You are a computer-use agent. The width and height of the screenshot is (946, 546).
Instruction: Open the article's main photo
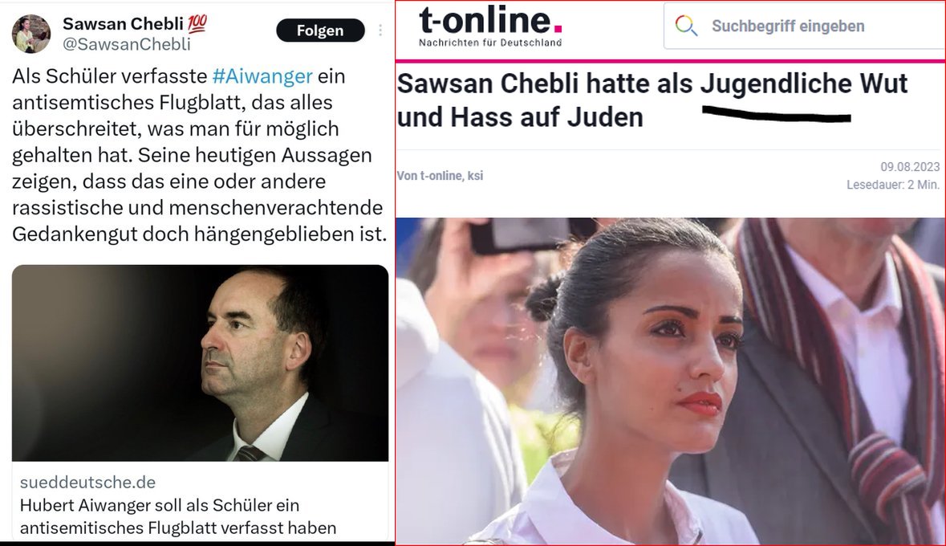pyautogui.click(x=670, y=381)
